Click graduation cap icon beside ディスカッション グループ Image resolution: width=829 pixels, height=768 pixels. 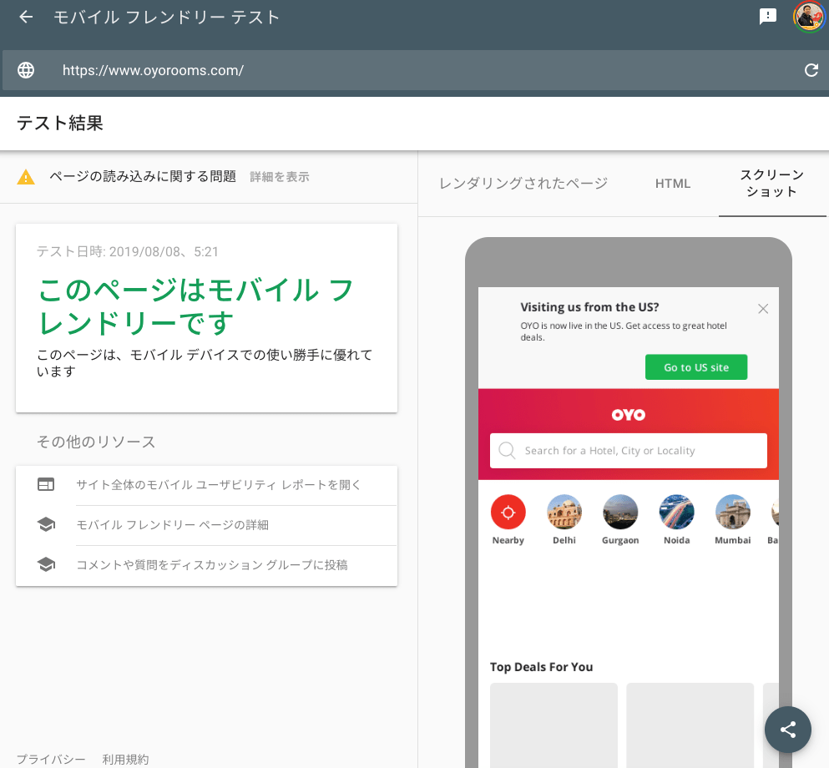click(x=46, y=564)
